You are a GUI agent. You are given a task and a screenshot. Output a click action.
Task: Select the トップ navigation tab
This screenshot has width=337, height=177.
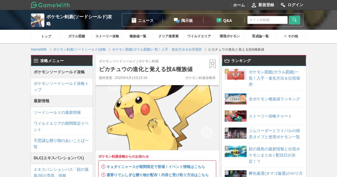click(46, 36)
